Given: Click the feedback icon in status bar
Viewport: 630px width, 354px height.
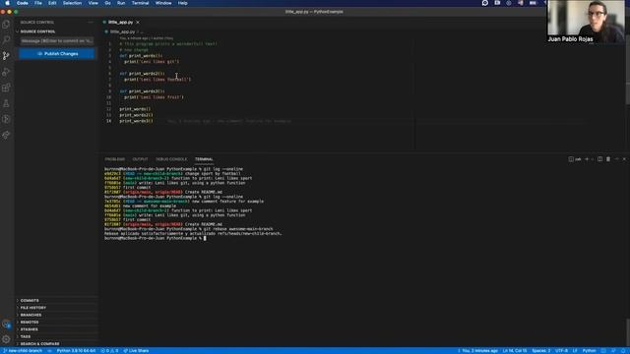Looking at the screenshot, I should pyautogui.click(x=613, y=351).
